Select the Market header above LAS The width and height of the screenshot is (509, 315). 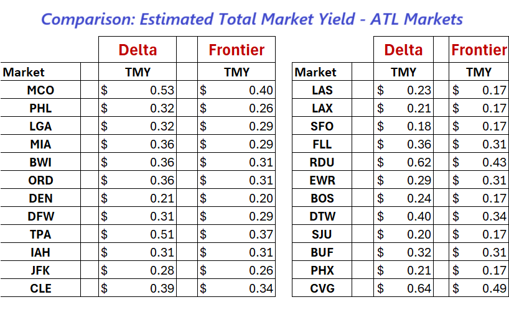pyautogui.click(x=315, y=72)
